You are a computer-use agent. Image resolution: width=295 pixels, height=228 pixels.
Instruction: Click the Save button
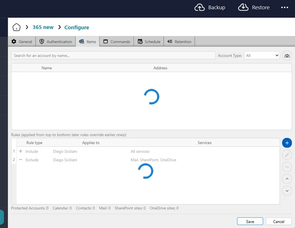250,221
